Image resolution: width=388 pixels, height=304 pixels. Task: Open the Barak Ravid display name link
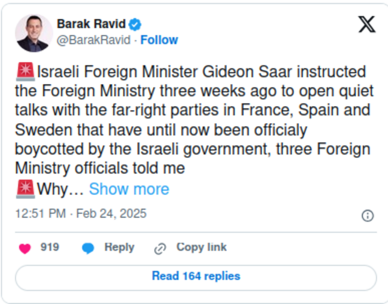[x=91, y=24]
